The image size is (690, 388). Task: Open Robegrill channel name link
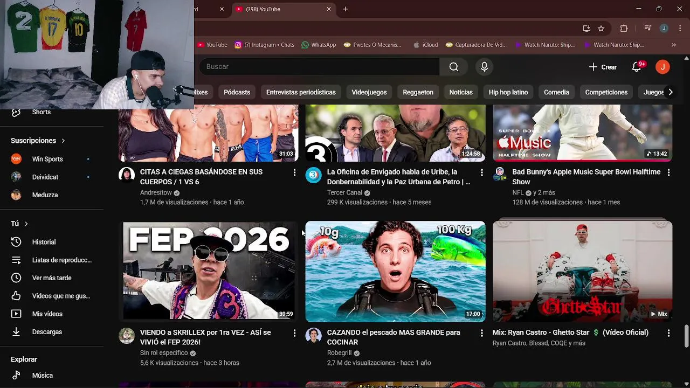[339, 353]
